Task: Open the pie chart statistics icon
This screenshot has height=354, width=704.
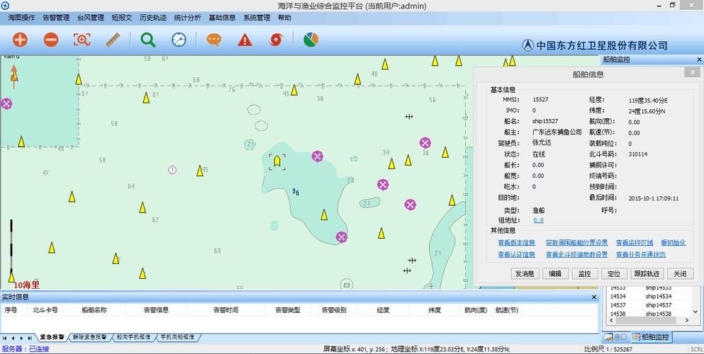Action: tap(311, 40)
